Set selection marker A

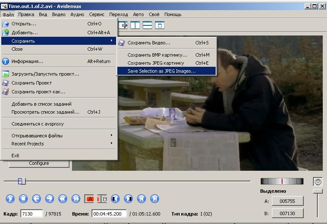(x=89, y=199)
